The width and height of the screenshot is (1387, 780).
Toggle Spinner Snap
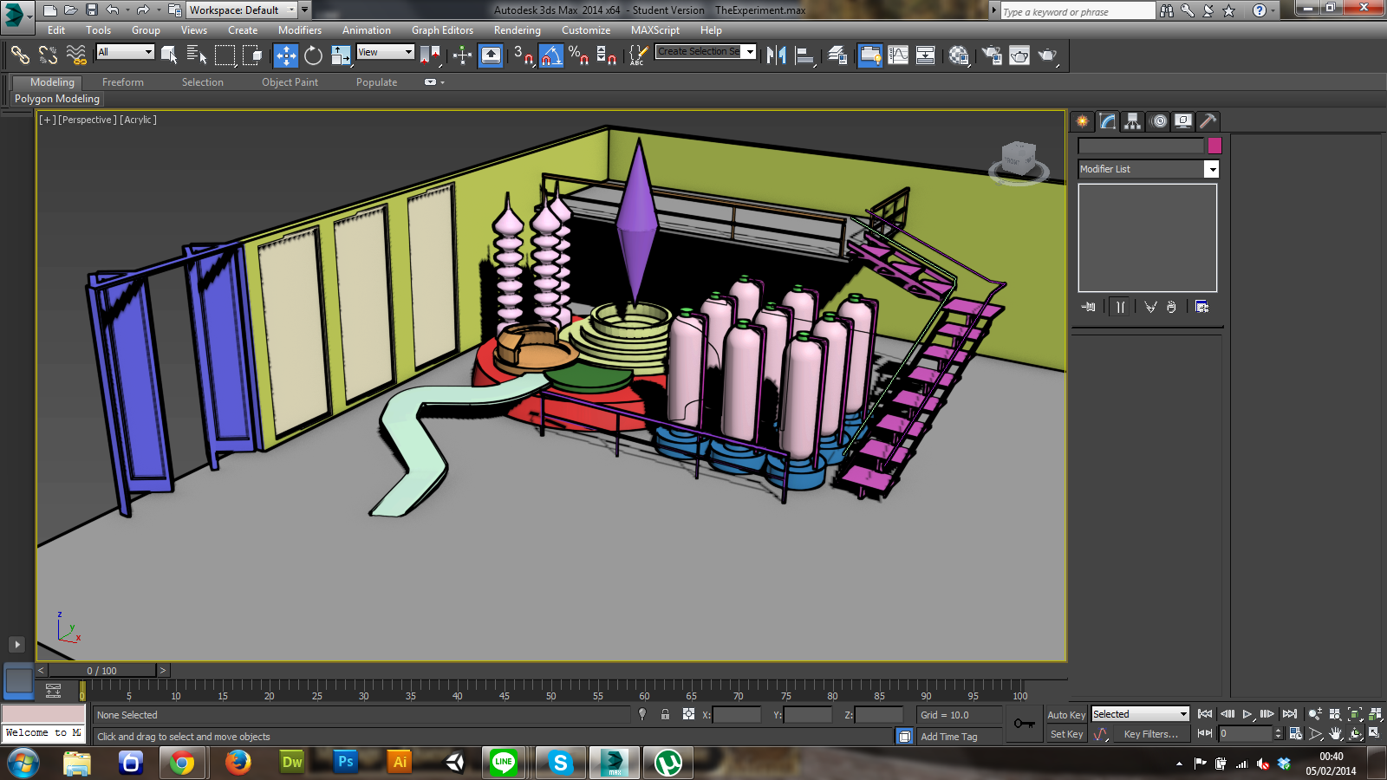tap(607, 55)
